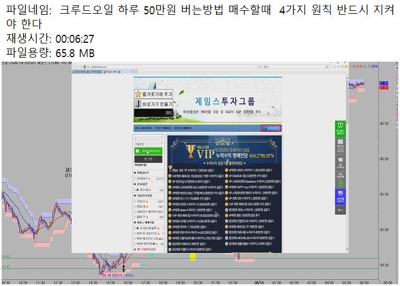Click browser page scroll-up arrow
Viewport: 400px width, 286px height.
tap(347, 78)
